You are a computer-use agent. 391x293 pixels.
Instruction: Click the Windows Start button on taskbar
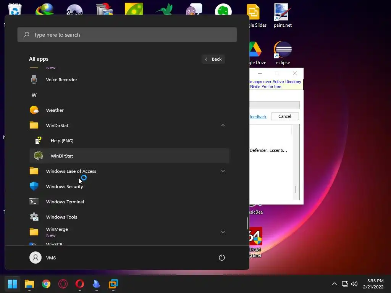12,284
